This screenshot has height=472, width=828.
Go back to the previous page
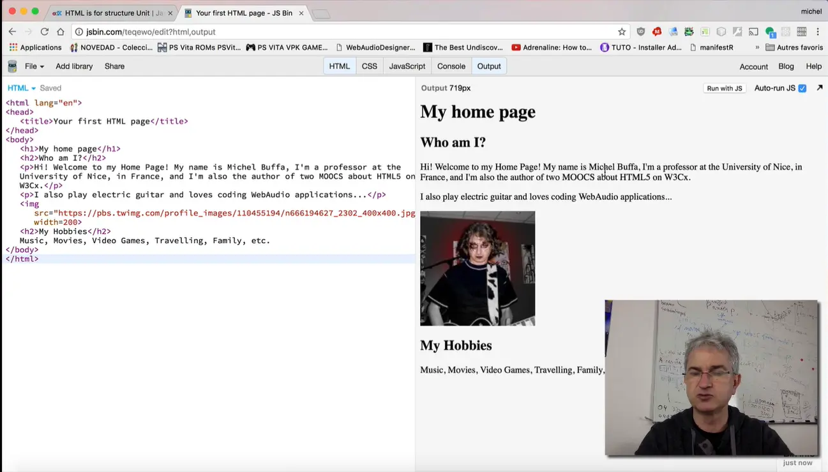(x=12, y=32)
